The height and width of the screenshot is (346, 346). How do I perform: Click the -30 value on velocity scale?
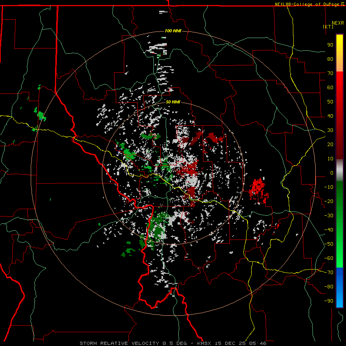click(329, 216)
